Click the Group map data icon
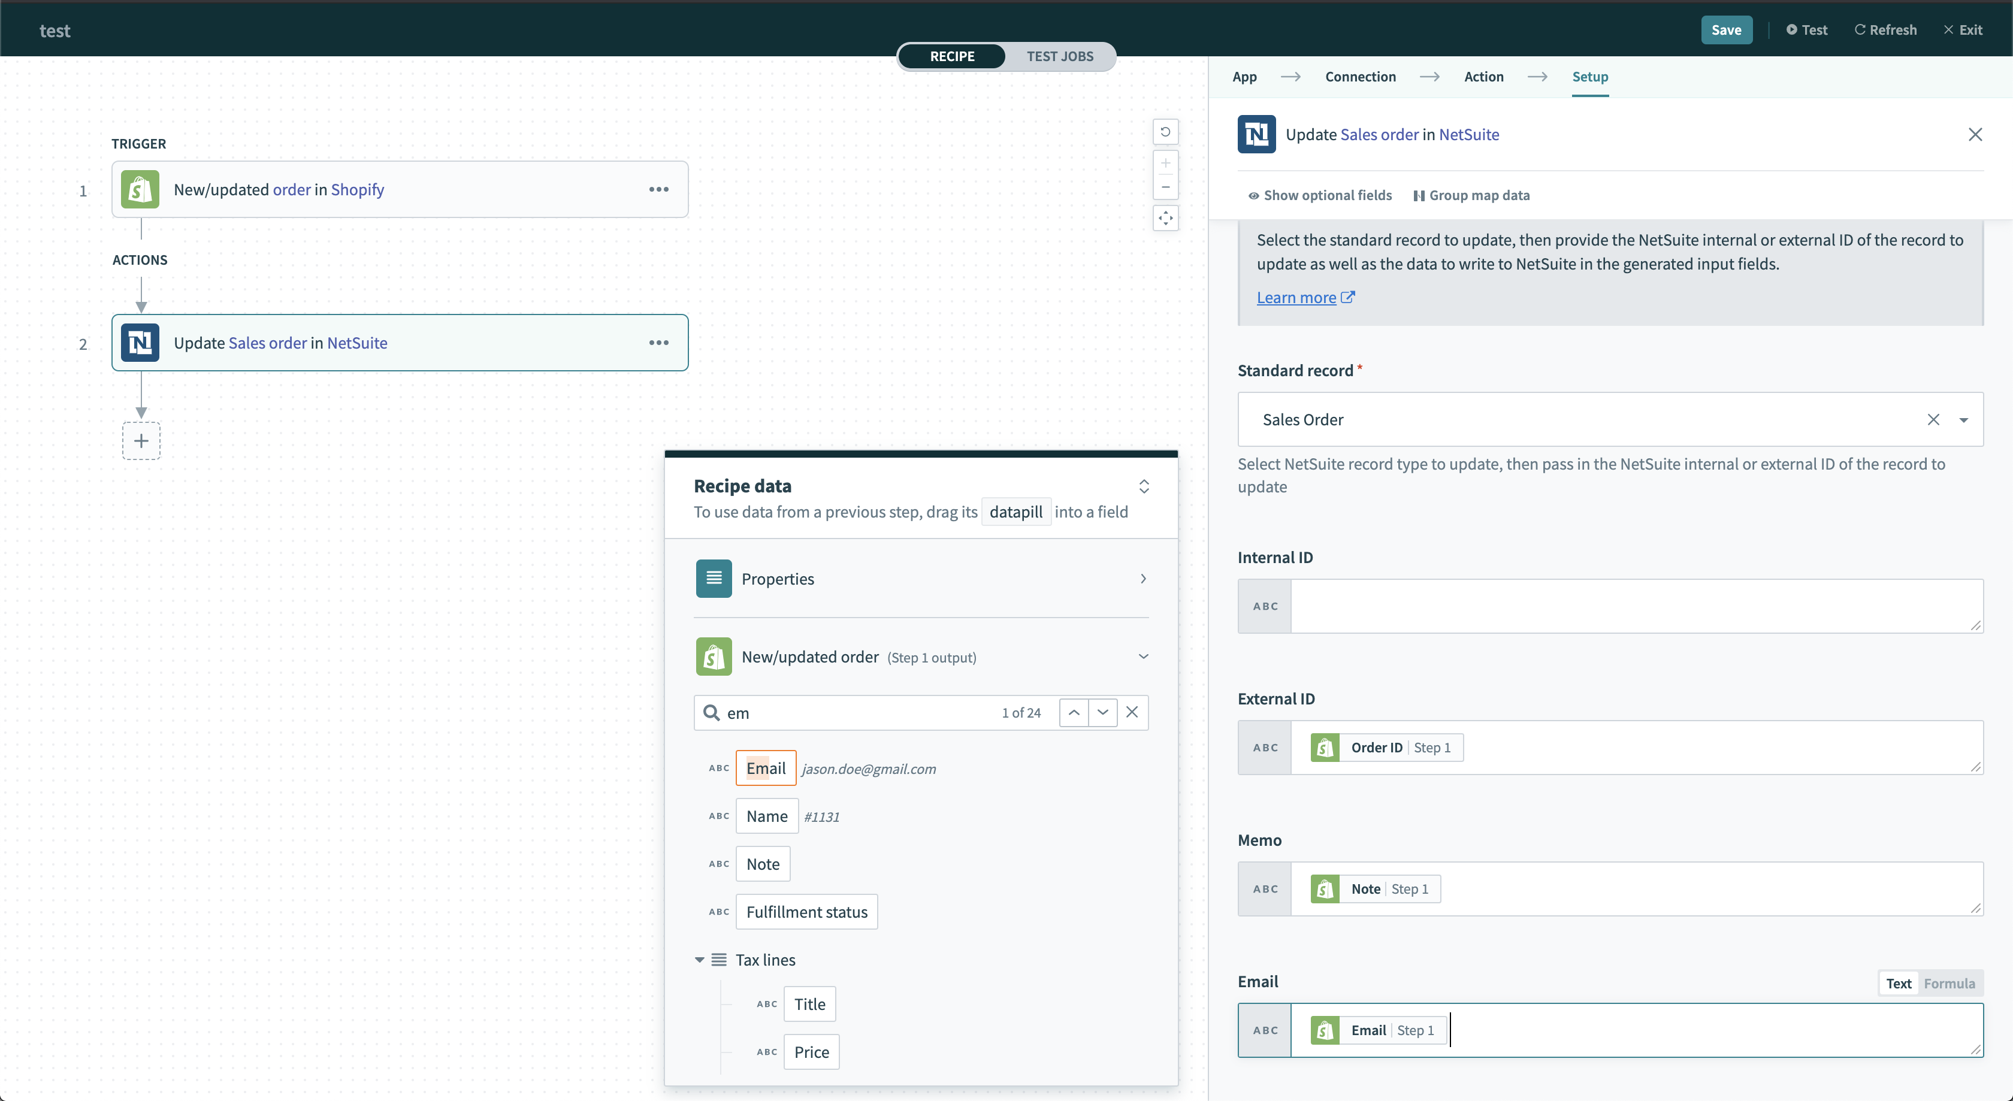This screenshot has height=1101, width=2013. [x=1419, y=195]
